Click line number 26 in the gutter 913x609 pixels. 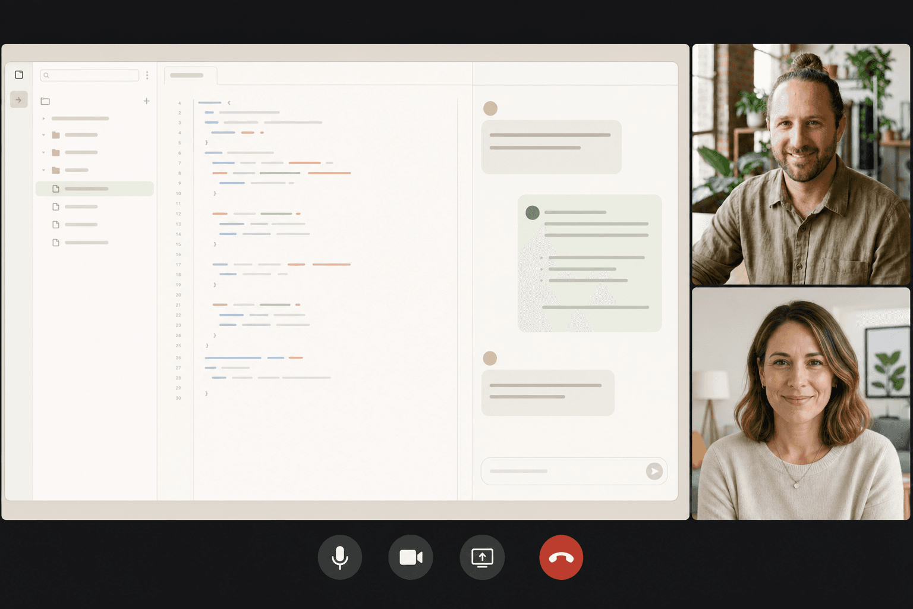(x=178, y=358)
